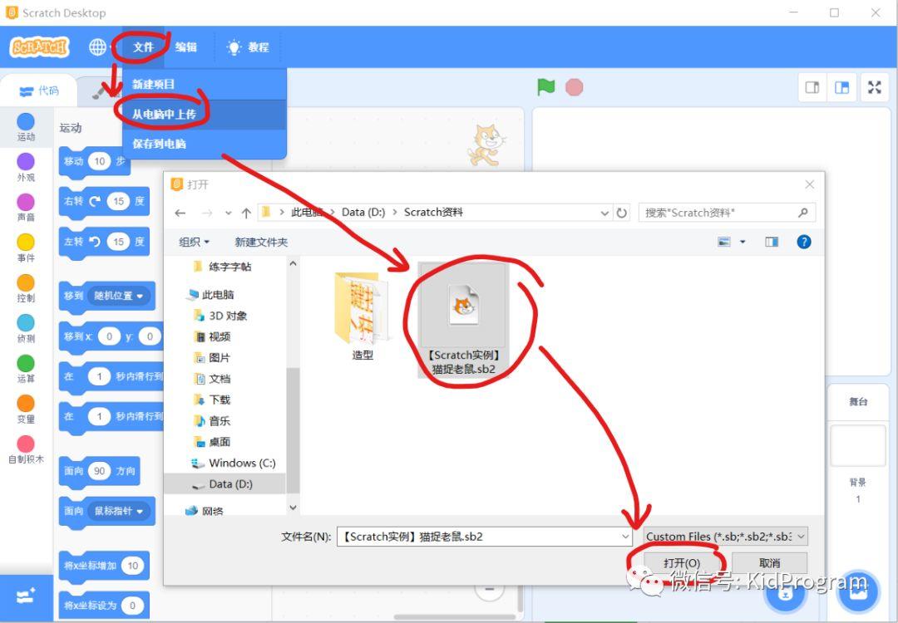Image resolution: width=898 pixels, height=623 pixels.
Task: Click the 此电脑 breadcrumb in address bar
Action: coord(307,213)
